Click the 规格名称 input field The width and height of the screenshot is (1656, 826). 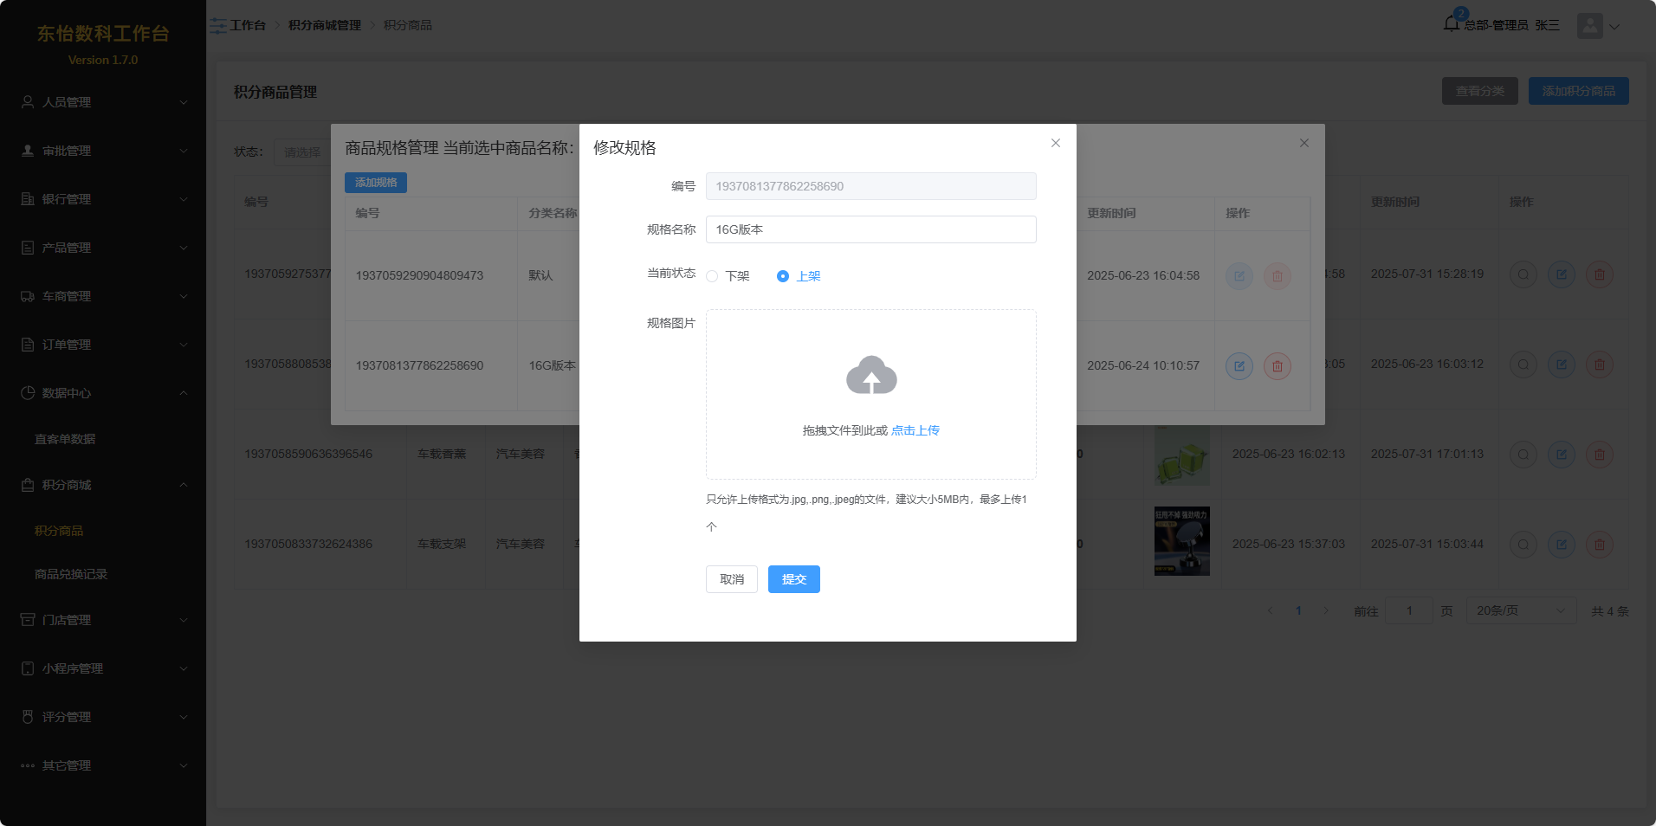(870, 229)
